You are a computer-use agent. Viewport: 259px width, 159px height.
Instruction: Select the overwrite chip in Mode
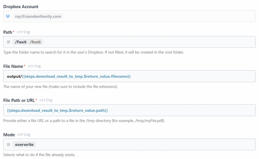click(24, 144)
